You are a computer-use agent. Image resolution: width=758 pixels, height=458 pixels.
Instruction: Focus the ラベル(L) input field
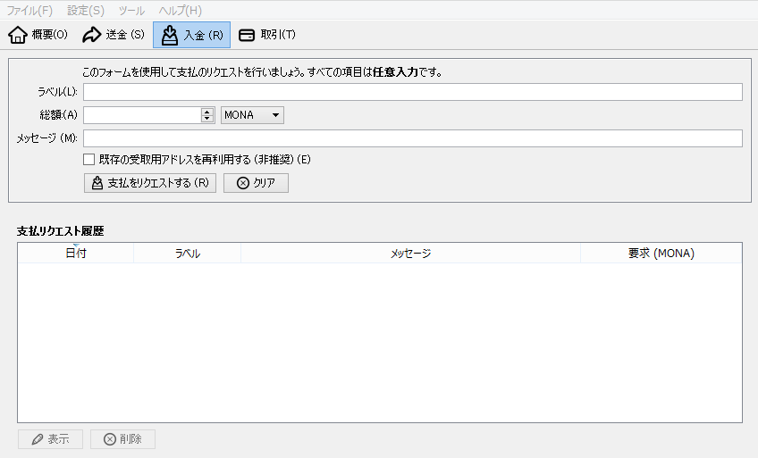pyautogui.click(x=413, y=92)
